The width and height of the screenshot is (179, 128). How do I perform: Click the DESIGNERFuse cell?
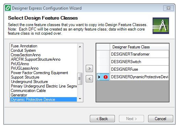pos(139,69)
